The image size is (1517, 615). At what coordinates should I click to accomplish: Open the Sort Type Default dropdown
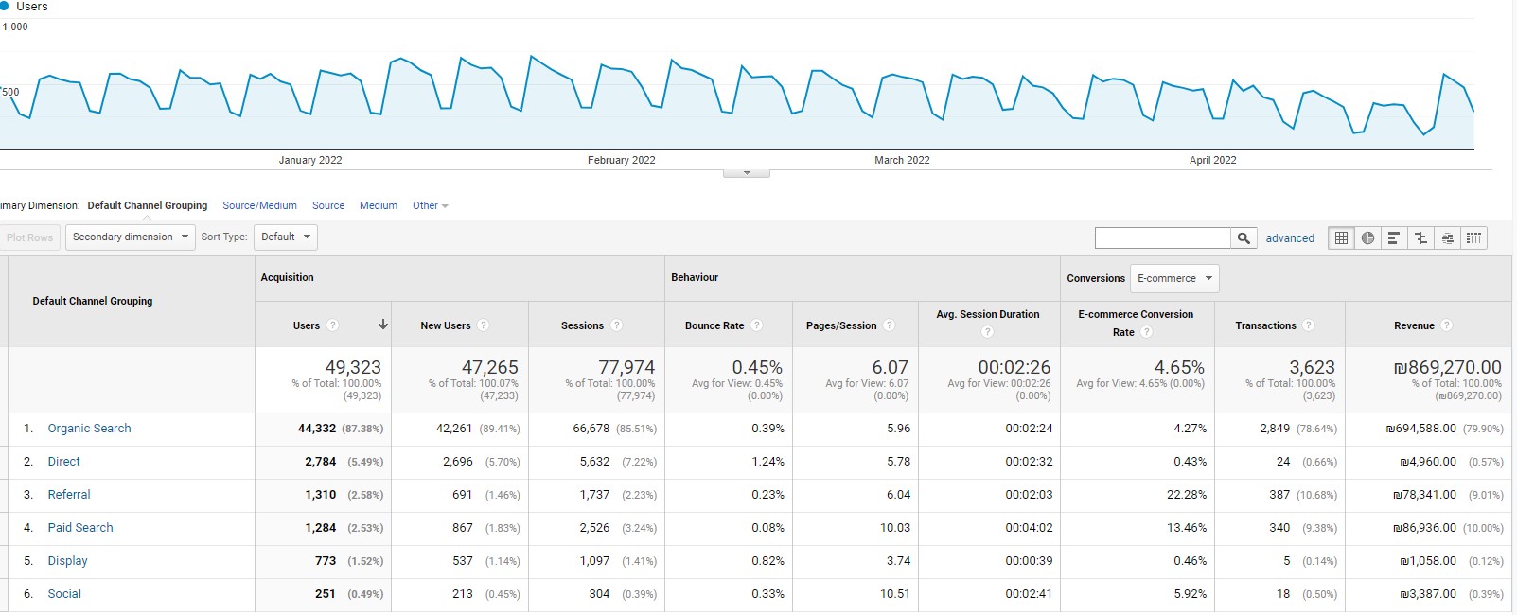click(x=286, y=237)
